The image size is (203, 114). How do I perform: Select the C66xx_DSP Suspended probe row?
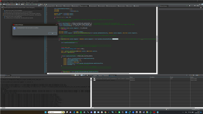[x=22, y=15]
